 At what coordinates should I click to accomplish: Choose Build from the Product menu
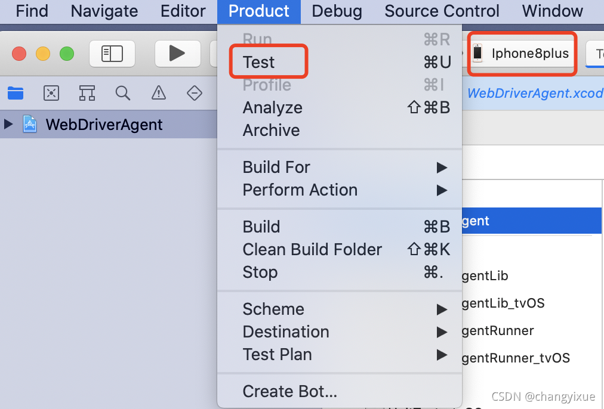(x=340, y=227)
